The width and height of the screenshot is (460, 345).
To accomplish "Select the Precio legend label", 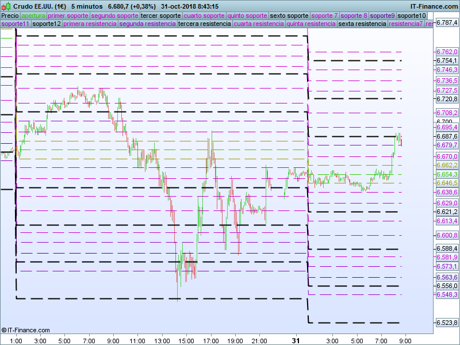I will (x=10, y=16).
